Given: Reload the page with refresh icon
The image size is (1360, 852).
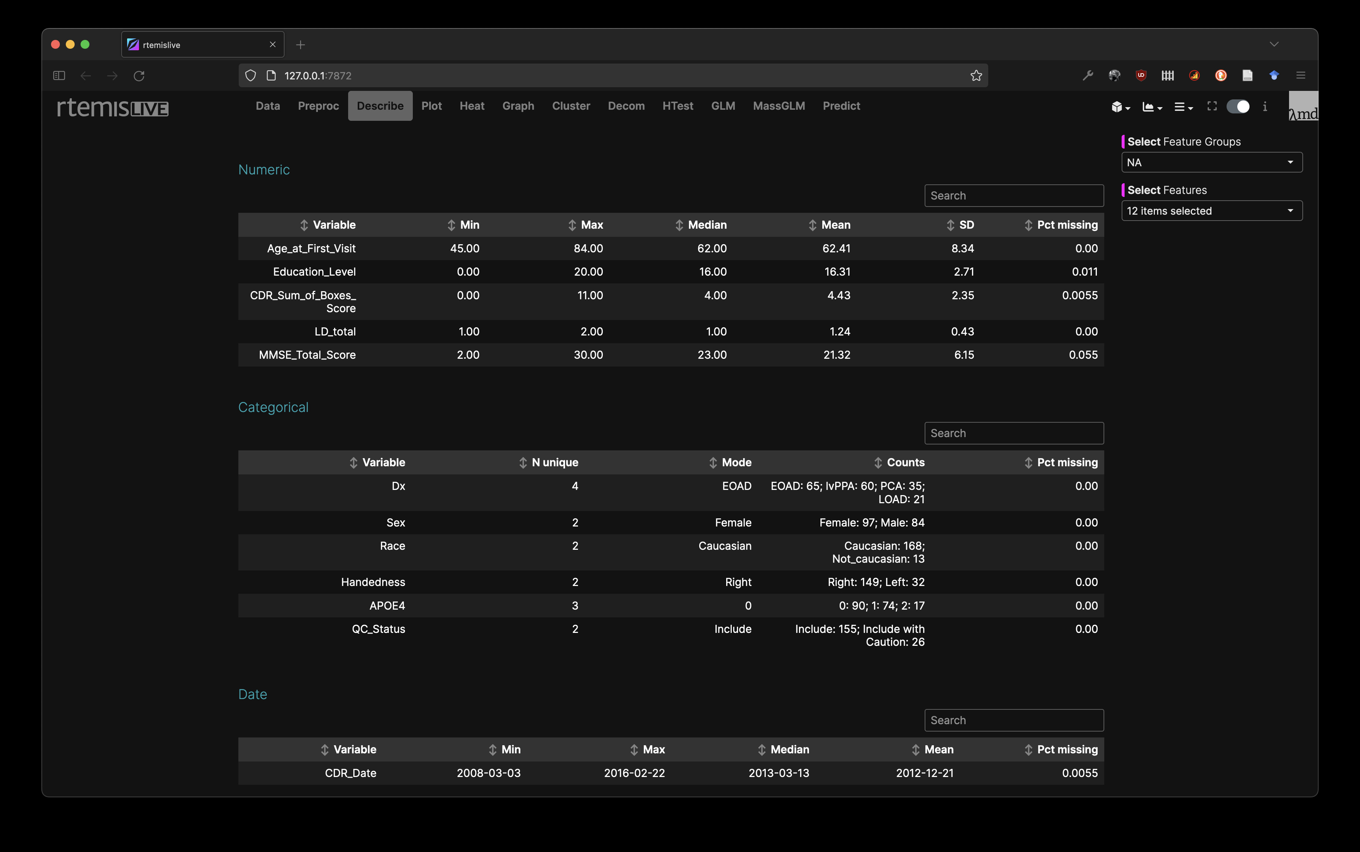Looking at the screenshot, I should [x=139, y=75].
